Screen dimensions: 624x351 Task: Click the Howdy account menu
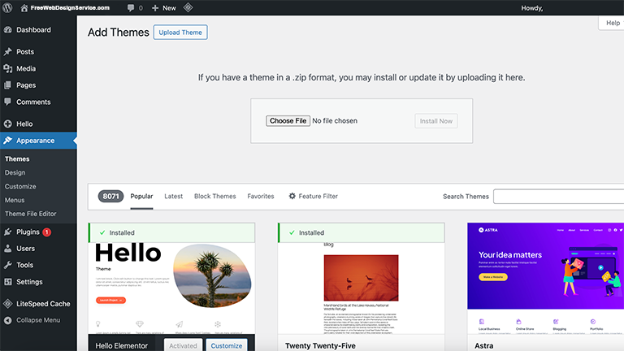coord(532,8)
